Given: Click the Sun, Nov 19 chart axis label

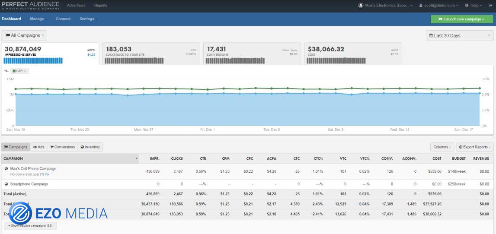Looking at the screenshot, I should 15,130.
